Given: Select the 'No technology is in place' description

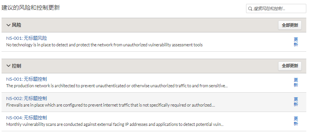Looking at the screenshot, I should click(104, 45).
